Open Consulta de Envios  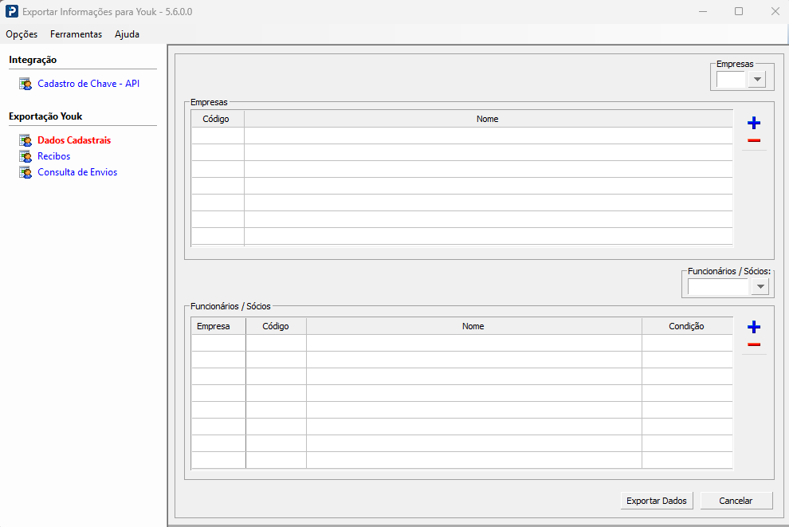tap(77, 172)
